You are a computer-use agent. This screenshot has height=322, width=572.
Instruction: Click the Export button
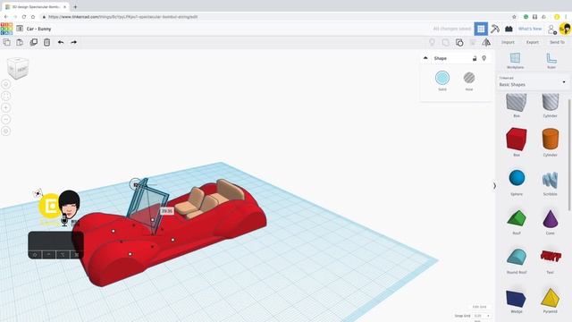[533, 42]
